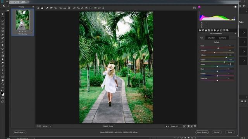
Task: Toggle before/after view Y button
Action: pos(184,126)
